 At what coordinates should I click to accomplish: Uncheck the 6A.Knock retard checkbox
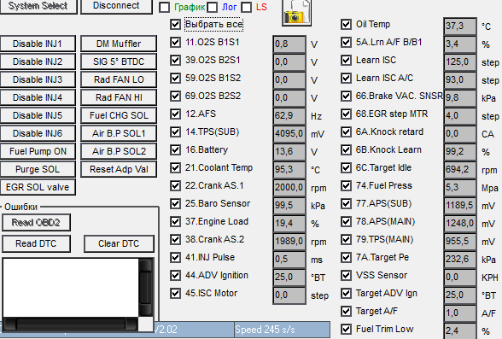point(346,132)
